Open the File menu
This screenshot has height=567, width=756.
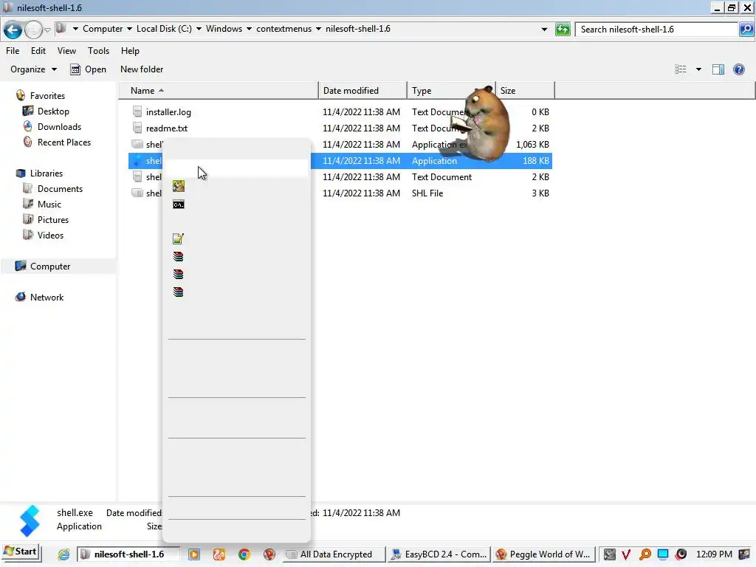coord(13,51)
